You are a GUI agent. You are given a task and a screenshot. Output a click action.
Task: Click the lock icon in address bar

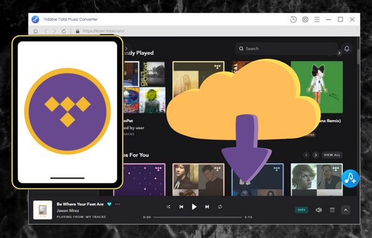[x=77, y=31]
